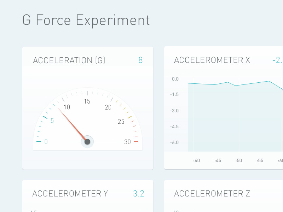Click the Accelerometer X current reading

coord(277,60)
